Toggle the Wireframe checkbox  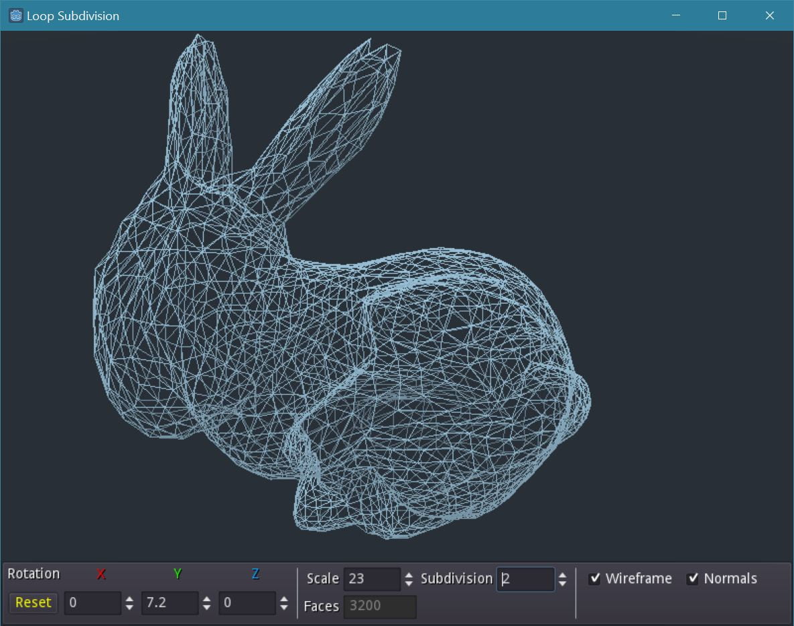point(595,578)
